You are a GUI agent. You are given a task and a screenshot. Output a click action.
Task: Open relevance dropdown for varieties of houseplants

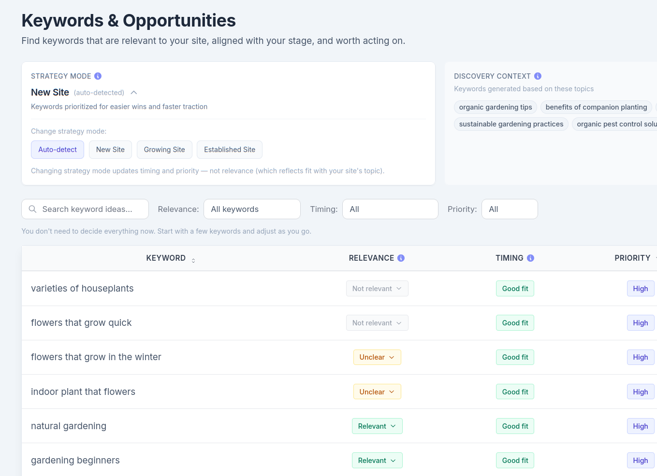point(377,288)
